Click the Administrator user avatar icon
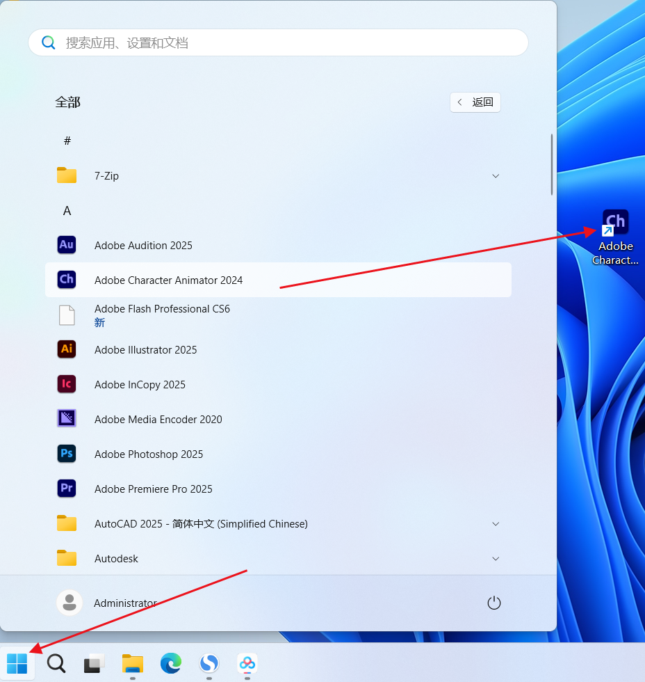The width and height of the screenshot is (645, 682). coord(70,603)
